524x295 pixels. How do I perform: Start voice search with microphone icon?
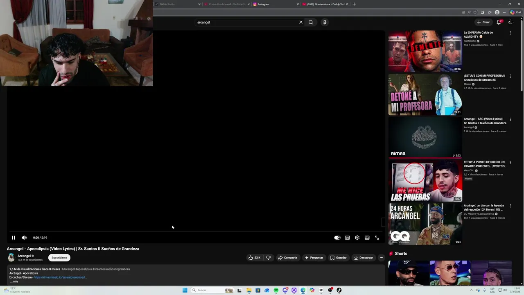pyautogui.click(x=325, y=22)
